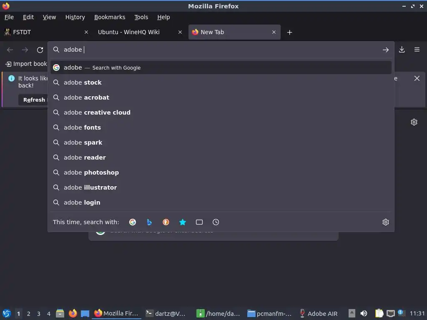Open the taskbar start menu icon
The width and height of the screenshot is (427, 320).
pos(7,313)
